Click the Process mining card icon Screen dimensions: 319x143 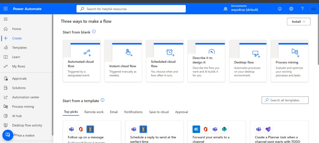coord(295,53)
